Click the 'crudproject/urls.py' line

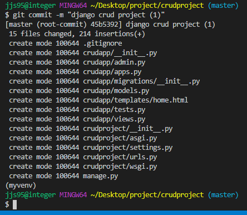[x=83, y=157]
